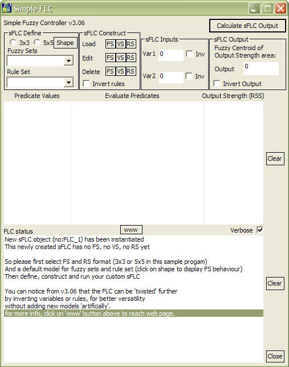Image resolution: width=289 pixels, height=367 pixels.
Task: Toggle the Verbose checkbox
Action: tap(260, 230)
